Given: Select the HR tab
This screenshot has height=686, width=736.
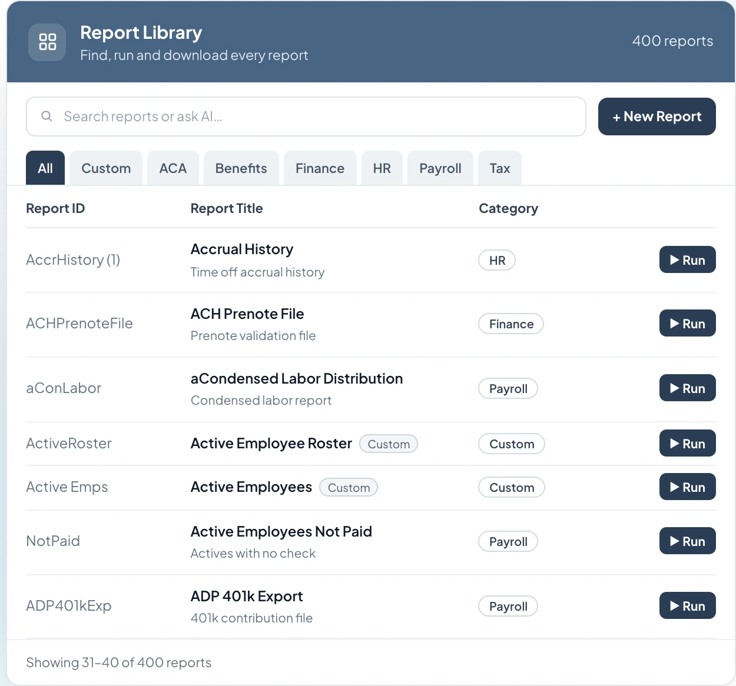Looking at the screenshot, I should click(382, 168).
